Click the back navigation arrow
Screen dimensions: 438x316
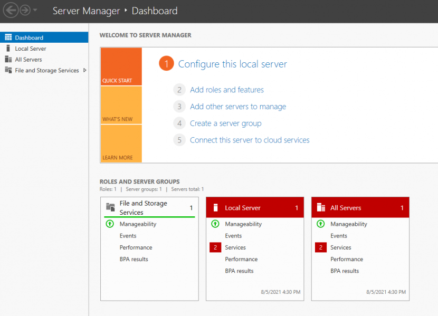tap(9, 9)
